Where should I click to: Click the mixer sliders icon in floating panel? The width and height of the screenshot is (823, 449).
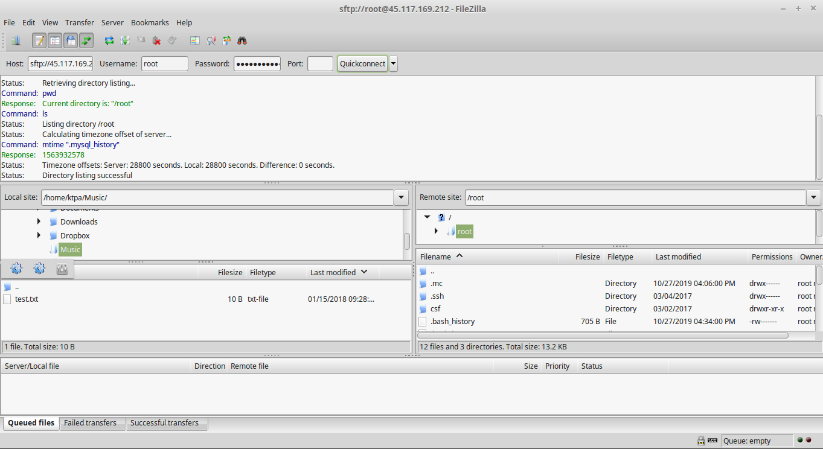[62, 269]
